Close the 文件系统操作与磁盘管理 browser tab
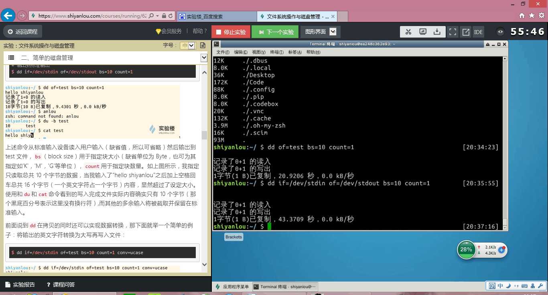Viewport: 548px width, 295px height. click(x=333, y=16)
